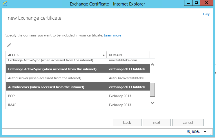
Task: Click the DOMAIN column header
Action: tap(128, 55)
